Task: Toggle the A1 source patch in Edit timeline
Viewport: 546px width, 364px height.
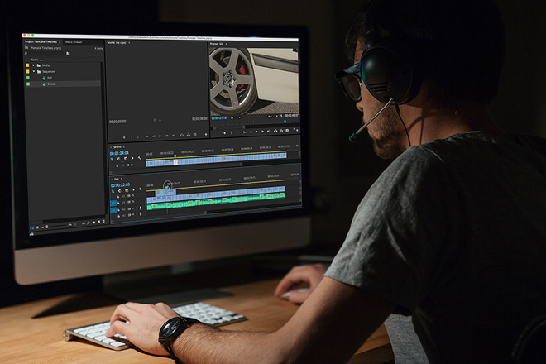Action: point(113,210)
